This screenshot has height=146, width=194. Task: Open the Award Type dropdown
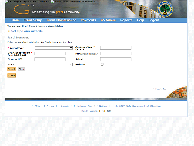click(x=54, y=48)
